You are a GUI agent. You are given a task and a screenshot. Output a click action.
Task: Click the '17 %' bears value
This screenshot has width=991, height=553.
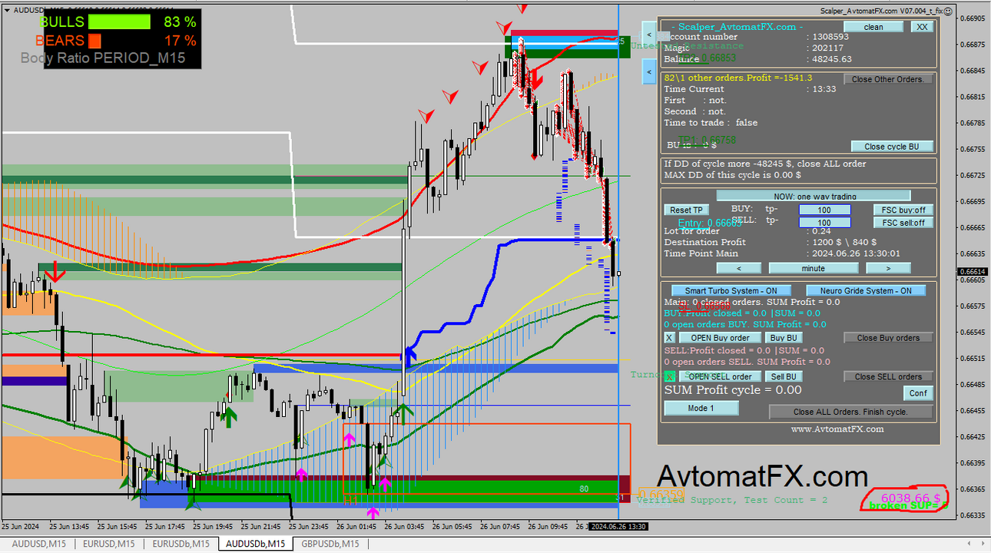coord(181,40)
